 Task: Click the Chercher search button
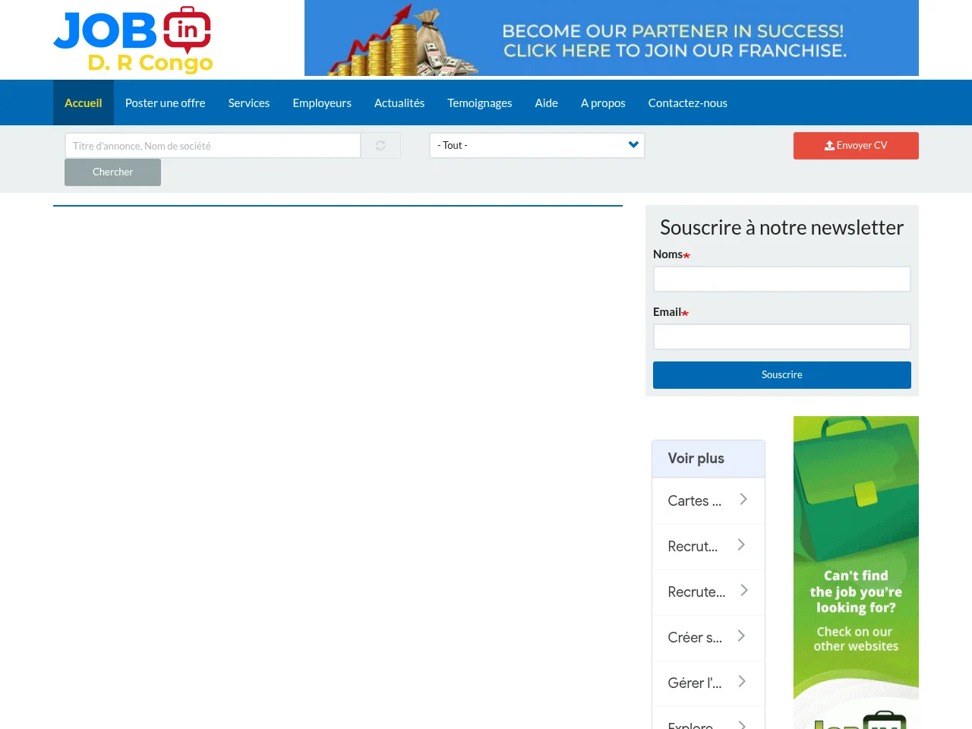click(112, 172)
